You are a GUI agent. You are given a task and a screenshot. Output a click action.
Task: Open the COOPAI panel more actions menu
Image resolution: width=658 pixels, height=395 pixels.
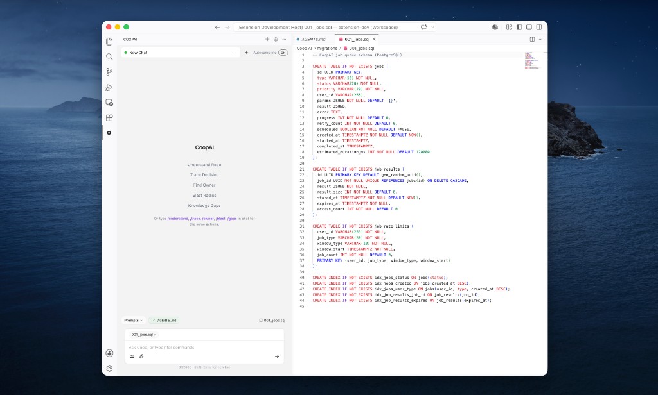pos(284,39)
